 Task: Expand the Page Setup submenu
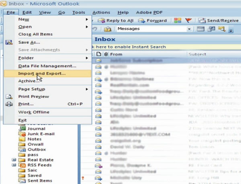tap(48, 89)
